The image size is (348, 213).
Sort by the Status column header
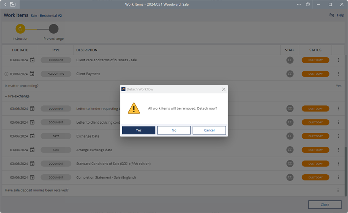coord(315,50)
